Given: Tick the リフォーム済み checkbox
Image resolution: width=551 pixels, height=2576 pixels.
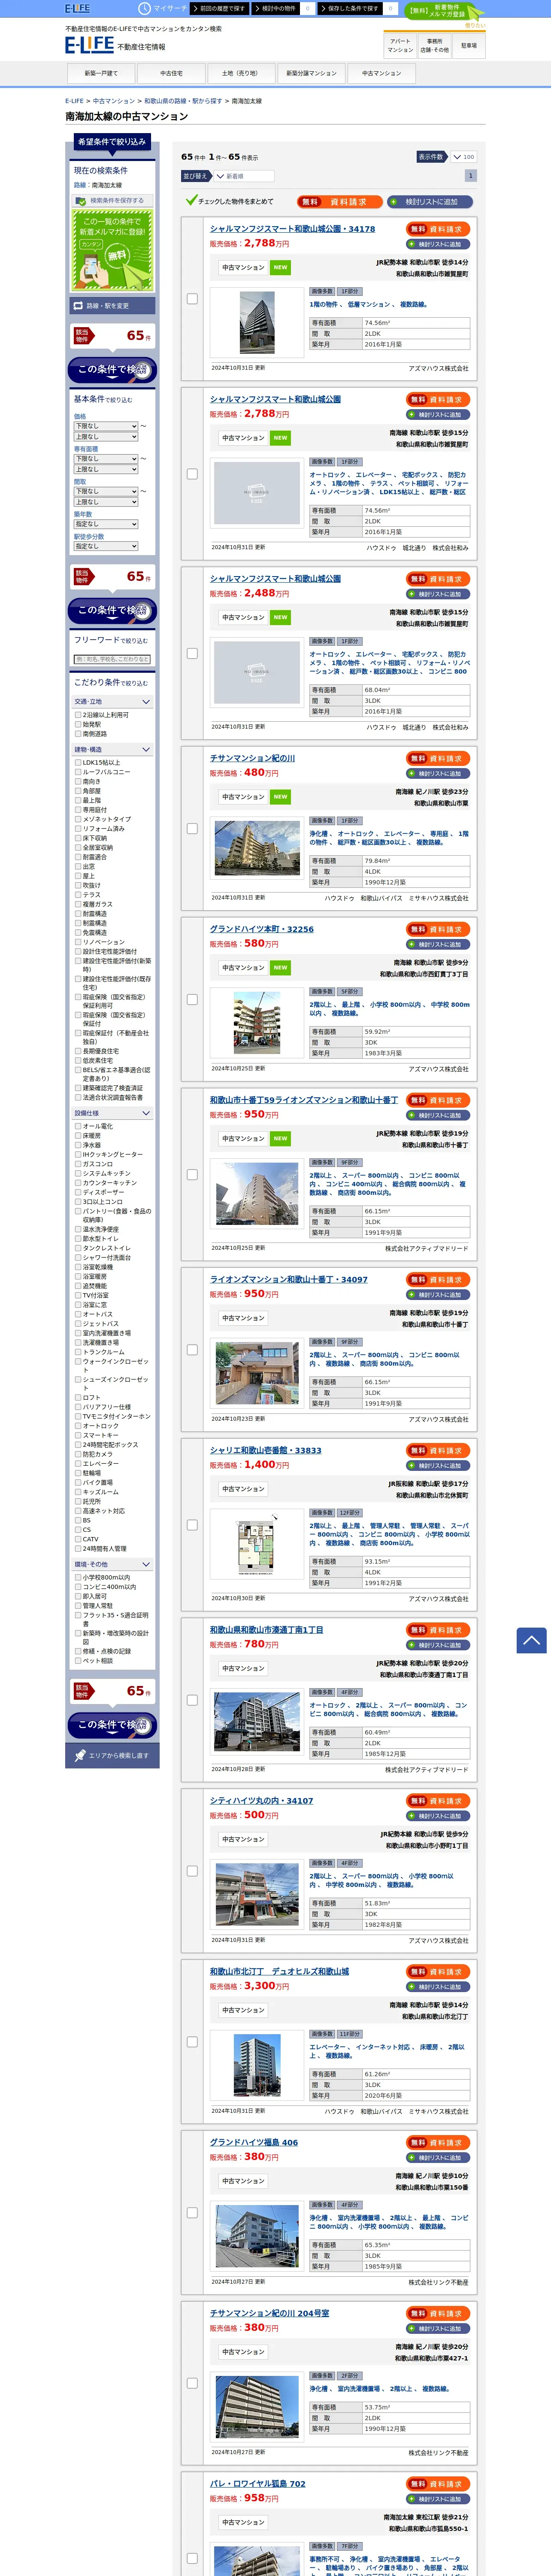Looking at the screenshot, I should click(x=78, y=828).
